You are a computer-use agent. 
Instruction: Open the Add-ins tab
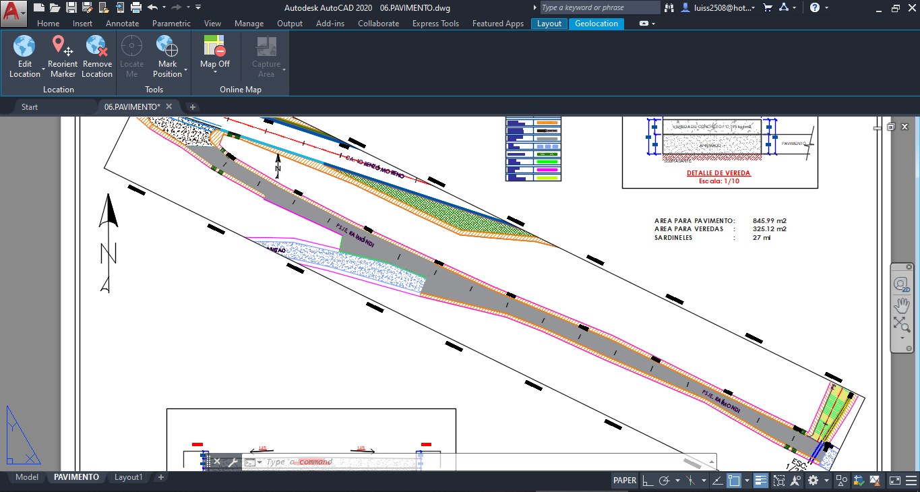click(330, 24)
